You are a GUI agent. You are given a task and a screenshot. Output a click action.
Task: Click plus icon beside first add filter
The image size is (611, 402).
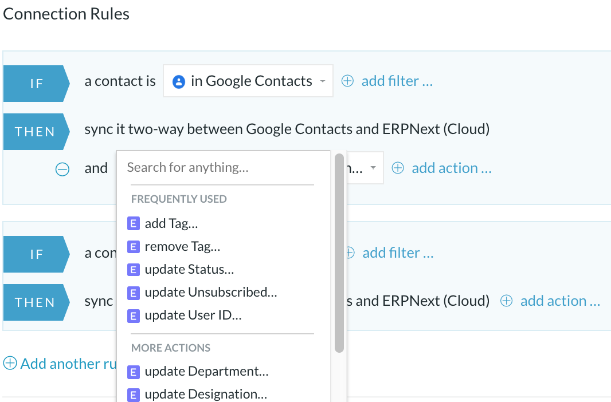[347, 81]
